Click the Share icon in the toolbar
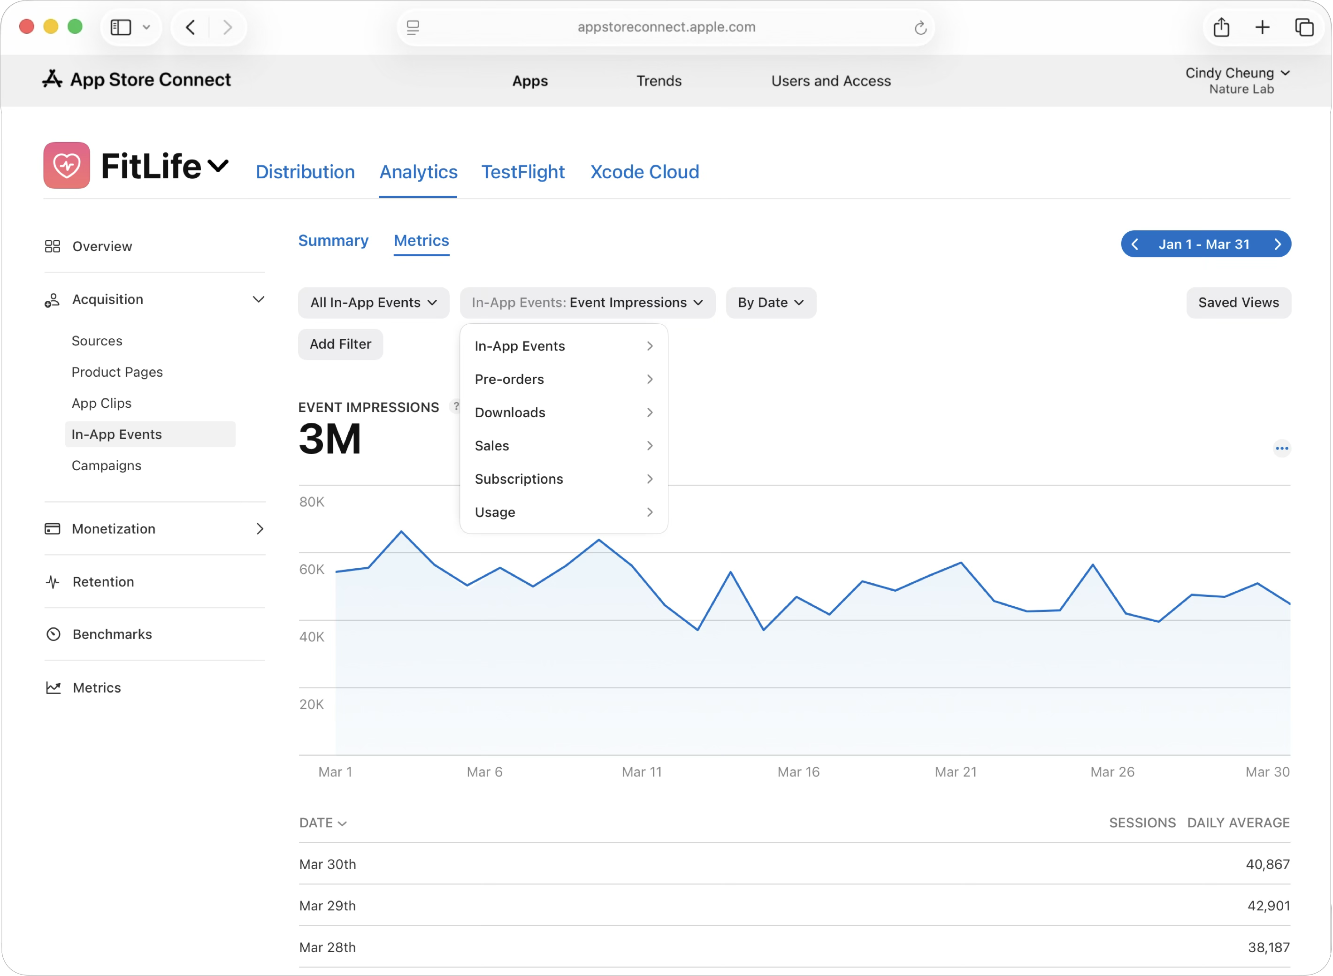 (1221, 27)
